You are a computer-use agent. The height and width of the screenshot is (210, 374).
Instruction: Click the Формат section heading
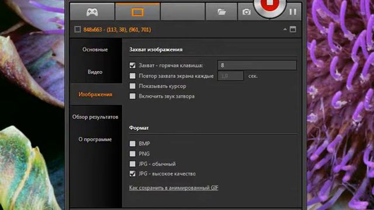coord(139,128)
